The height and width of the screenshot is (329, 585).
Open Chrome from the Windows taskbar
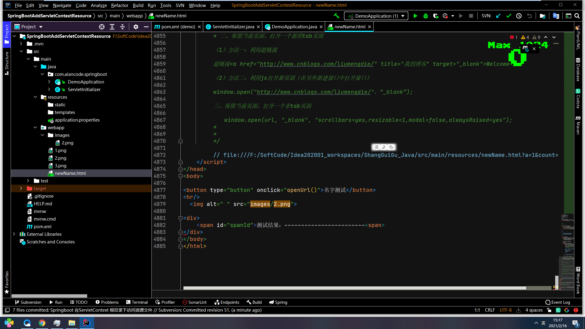(42, 323)
